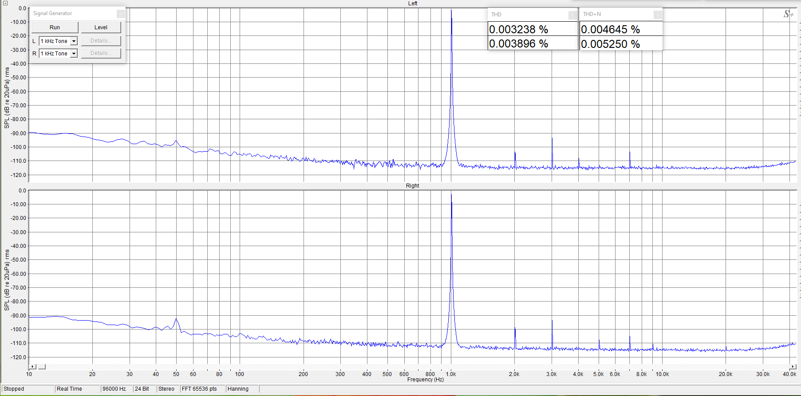Expand the R channel tone dropdown

point(74,54)
